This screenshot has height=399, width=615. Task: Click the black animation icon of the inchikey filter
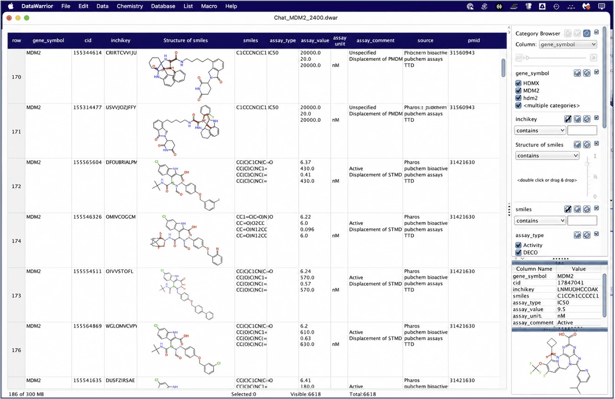[x=568, y=119]
